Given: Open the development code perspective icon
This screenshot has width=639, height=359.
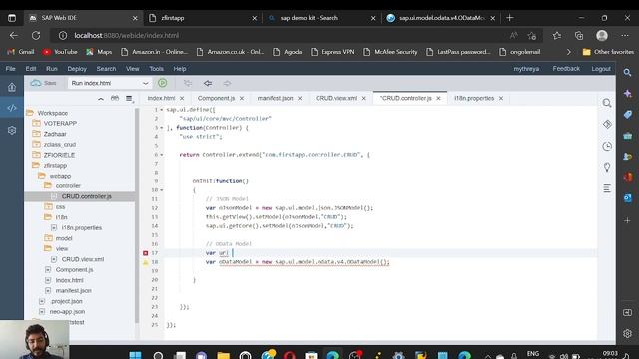Looking at the screenshot, I should tap(12, 108).
